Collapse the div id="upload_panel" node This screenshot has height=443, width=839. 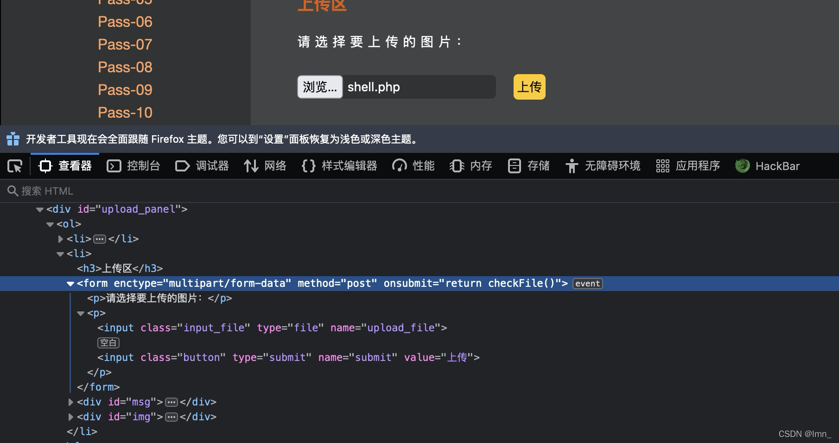[x=40, y=209]
